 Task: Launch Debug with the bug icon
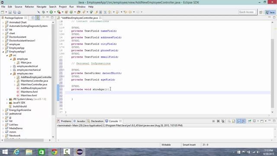43,12
